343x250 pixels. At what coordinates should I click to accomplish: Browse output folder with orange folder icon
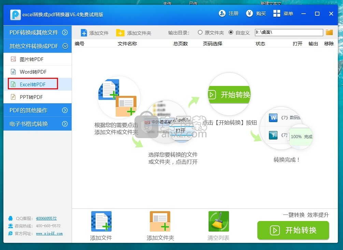point(329,32)
